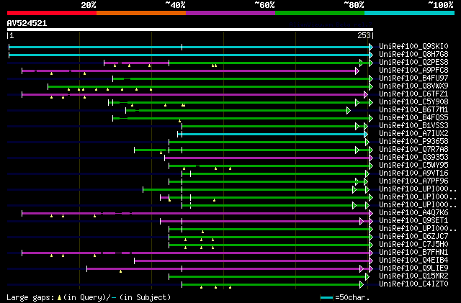Select the UniRef100_B4FQS5 label

click(413, 118)
